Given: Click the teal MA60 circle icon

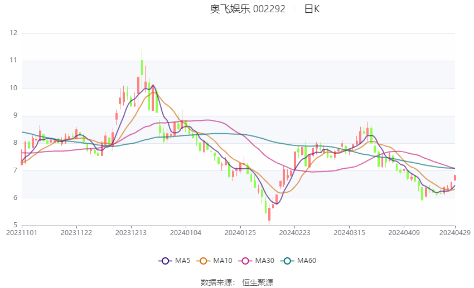Looking at the screenshot, I should tap(287, 261).
